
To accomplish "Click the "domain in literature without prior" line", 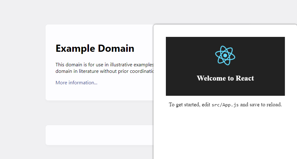I will coord(104,71).
